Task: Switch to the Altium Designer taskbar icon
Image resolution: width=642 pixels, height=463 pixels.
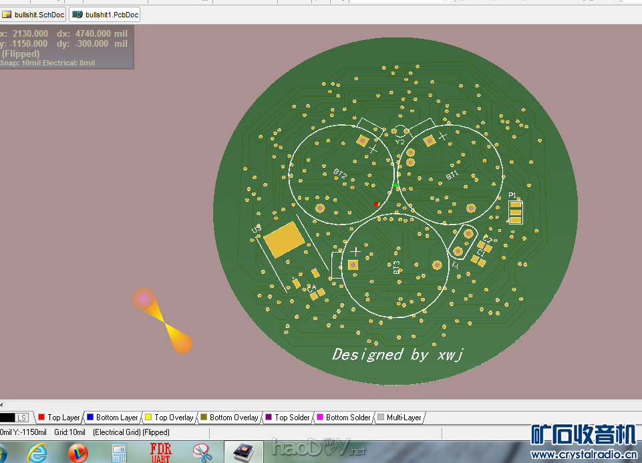Action: [243, 452]
